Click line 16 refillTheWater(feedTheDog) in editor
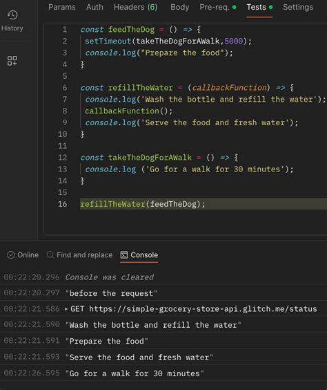The width and height of the screenshot is (327, 390). click(x=142, y=204)
